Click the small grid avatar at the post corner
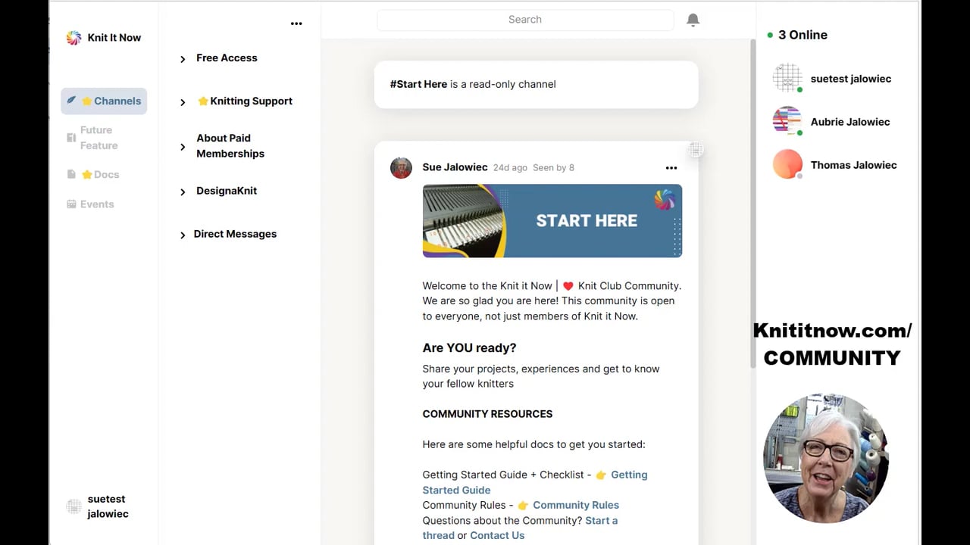970x545 pixels. click(696, 150)
